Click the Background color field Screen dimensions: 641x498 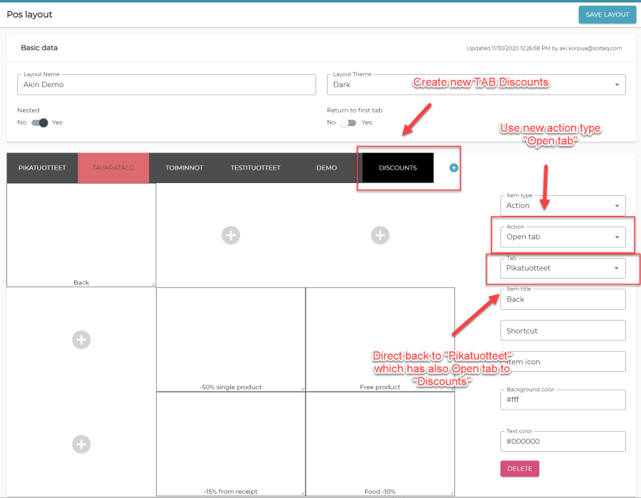(563, 400)
